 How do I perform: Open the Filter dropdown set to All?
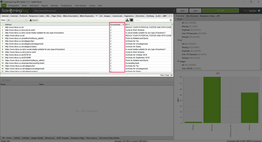(x=17, y=20)
